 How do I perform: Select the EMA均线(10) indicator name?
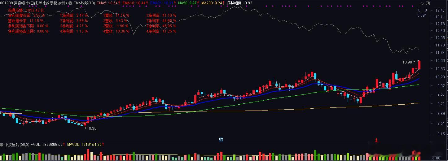[84, 3]
